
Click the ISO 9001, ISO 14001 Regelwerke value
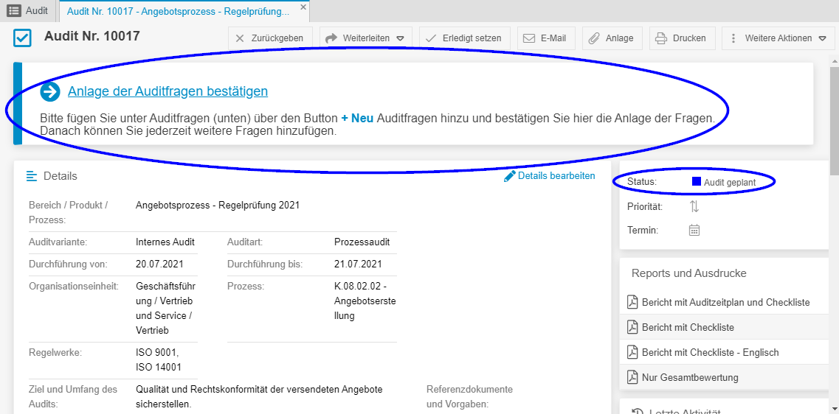coord(159,360)
